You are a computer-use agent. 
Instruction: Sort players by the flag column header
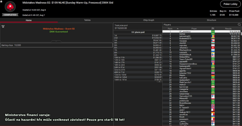coord(213,29)
